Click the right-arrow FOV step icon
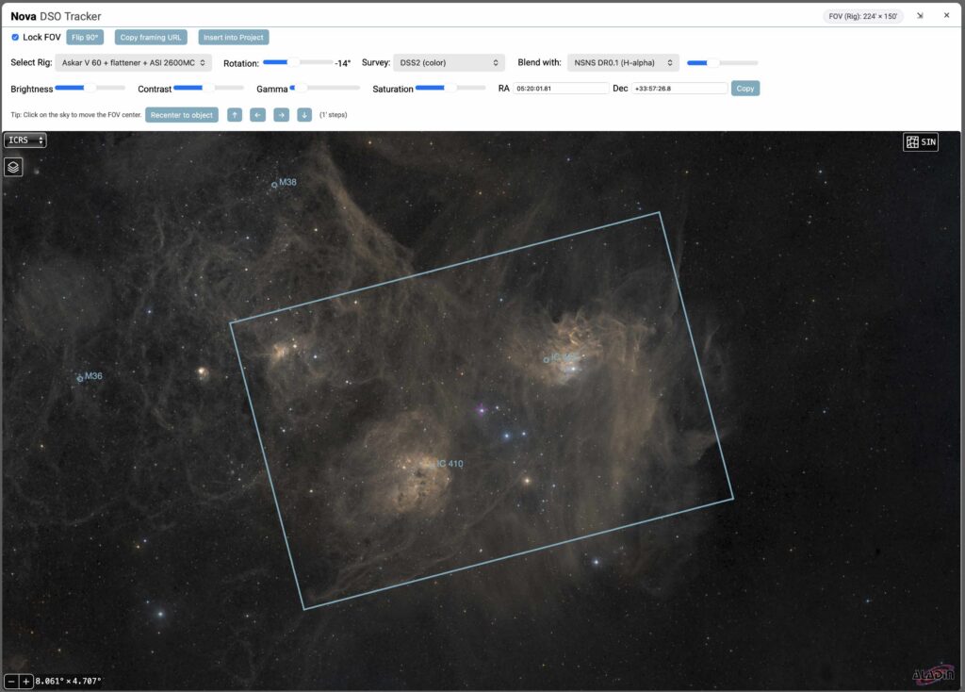The width and height of the screenshot is (965, 692). (x=281, y=114)
